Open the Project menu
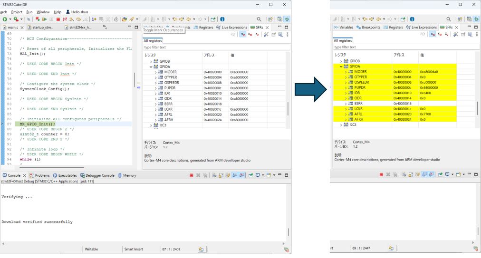 [x=17, y=12]
